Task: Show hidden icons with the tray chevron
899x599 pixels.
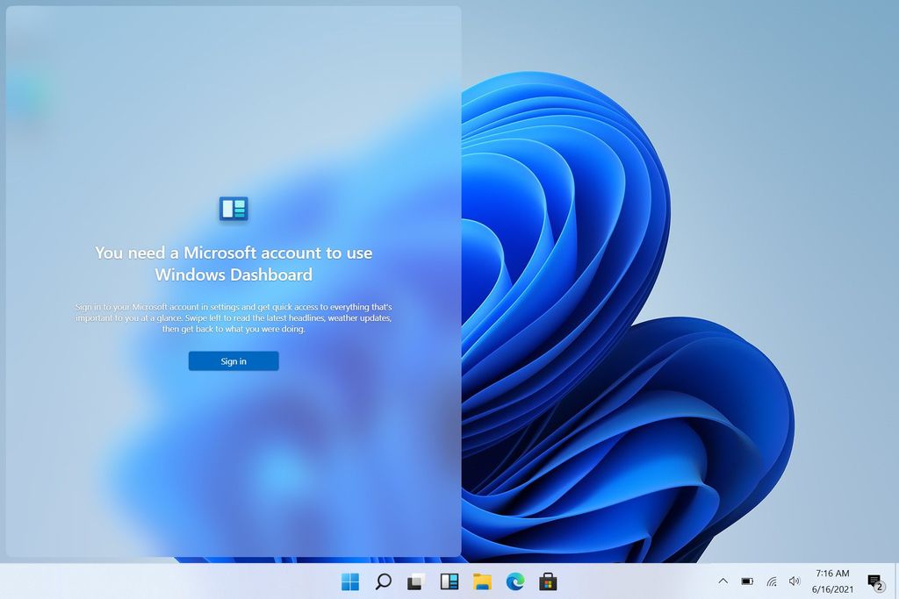Action: [723, 581]
